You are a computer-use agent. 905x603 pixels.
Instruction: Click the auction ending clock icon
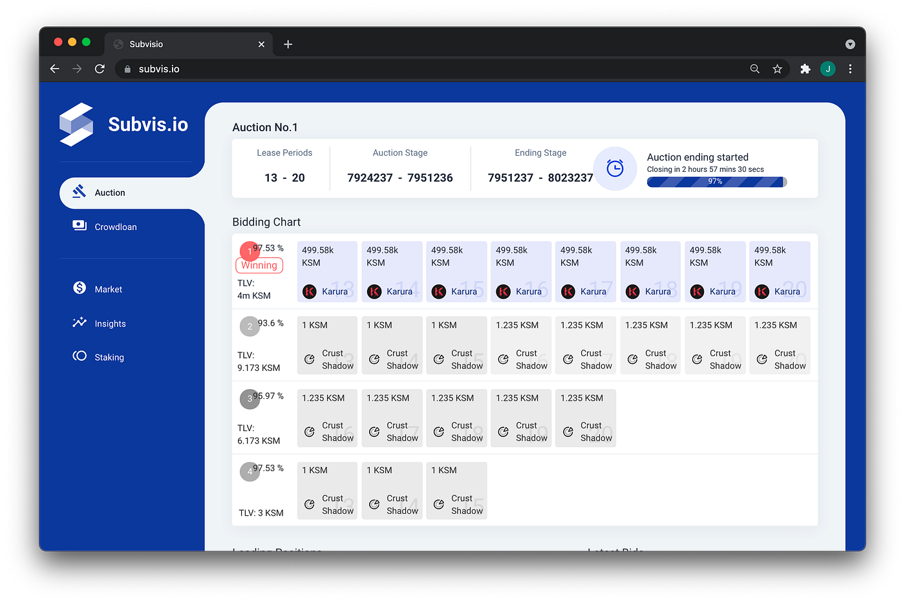point(615,169)
